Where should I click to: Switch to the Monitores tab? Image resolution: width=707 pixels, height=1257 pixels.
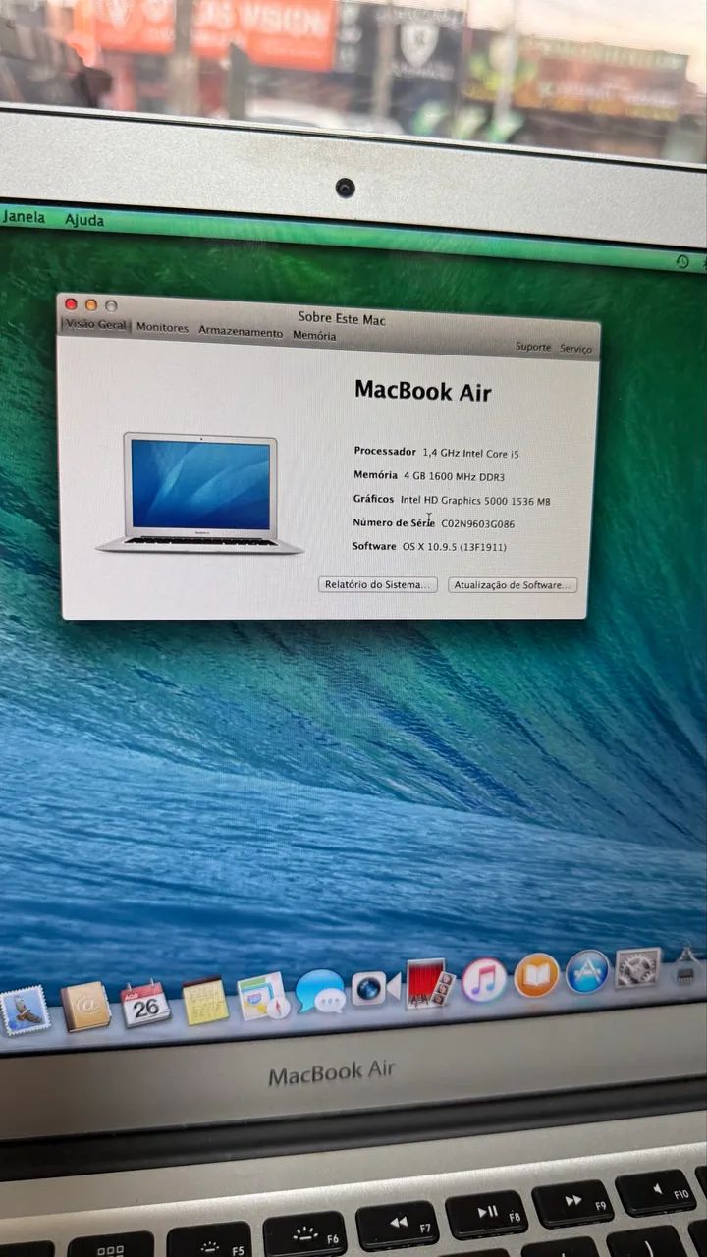pos(162,328)
